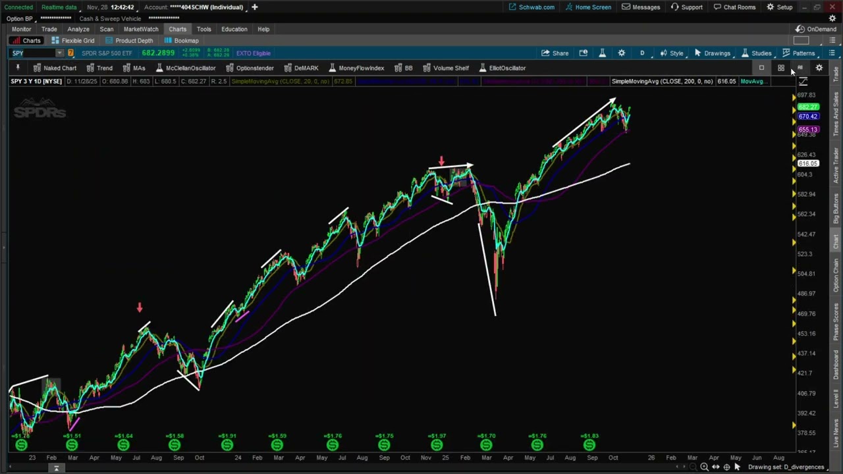Screen dimensions: 843x474
Task: Click the SPY symbol input field
Action: click(33, 53)
